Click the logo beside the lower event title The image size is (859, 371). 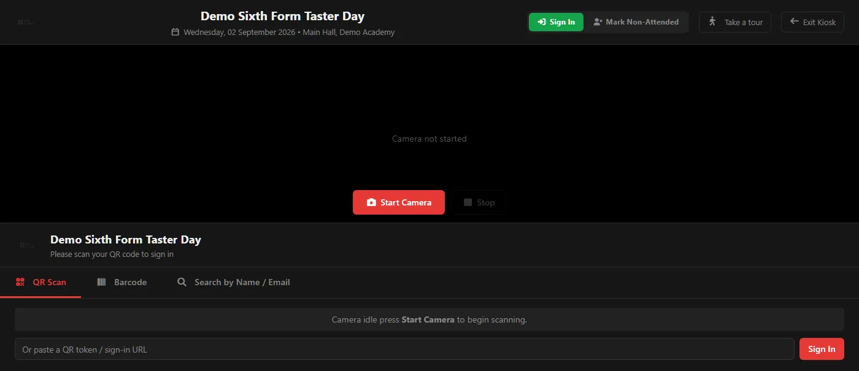pos(27,245)
